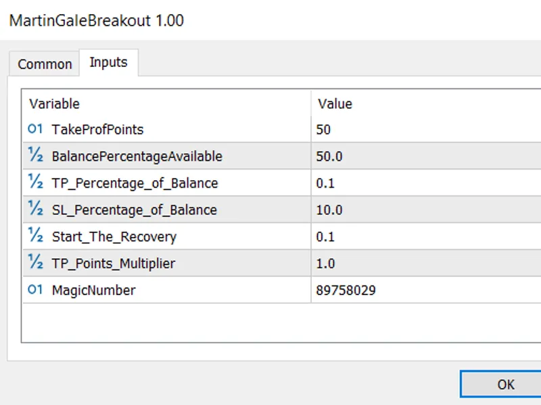Select the TP_Points_Multiplier variable name

click(114, 264)
